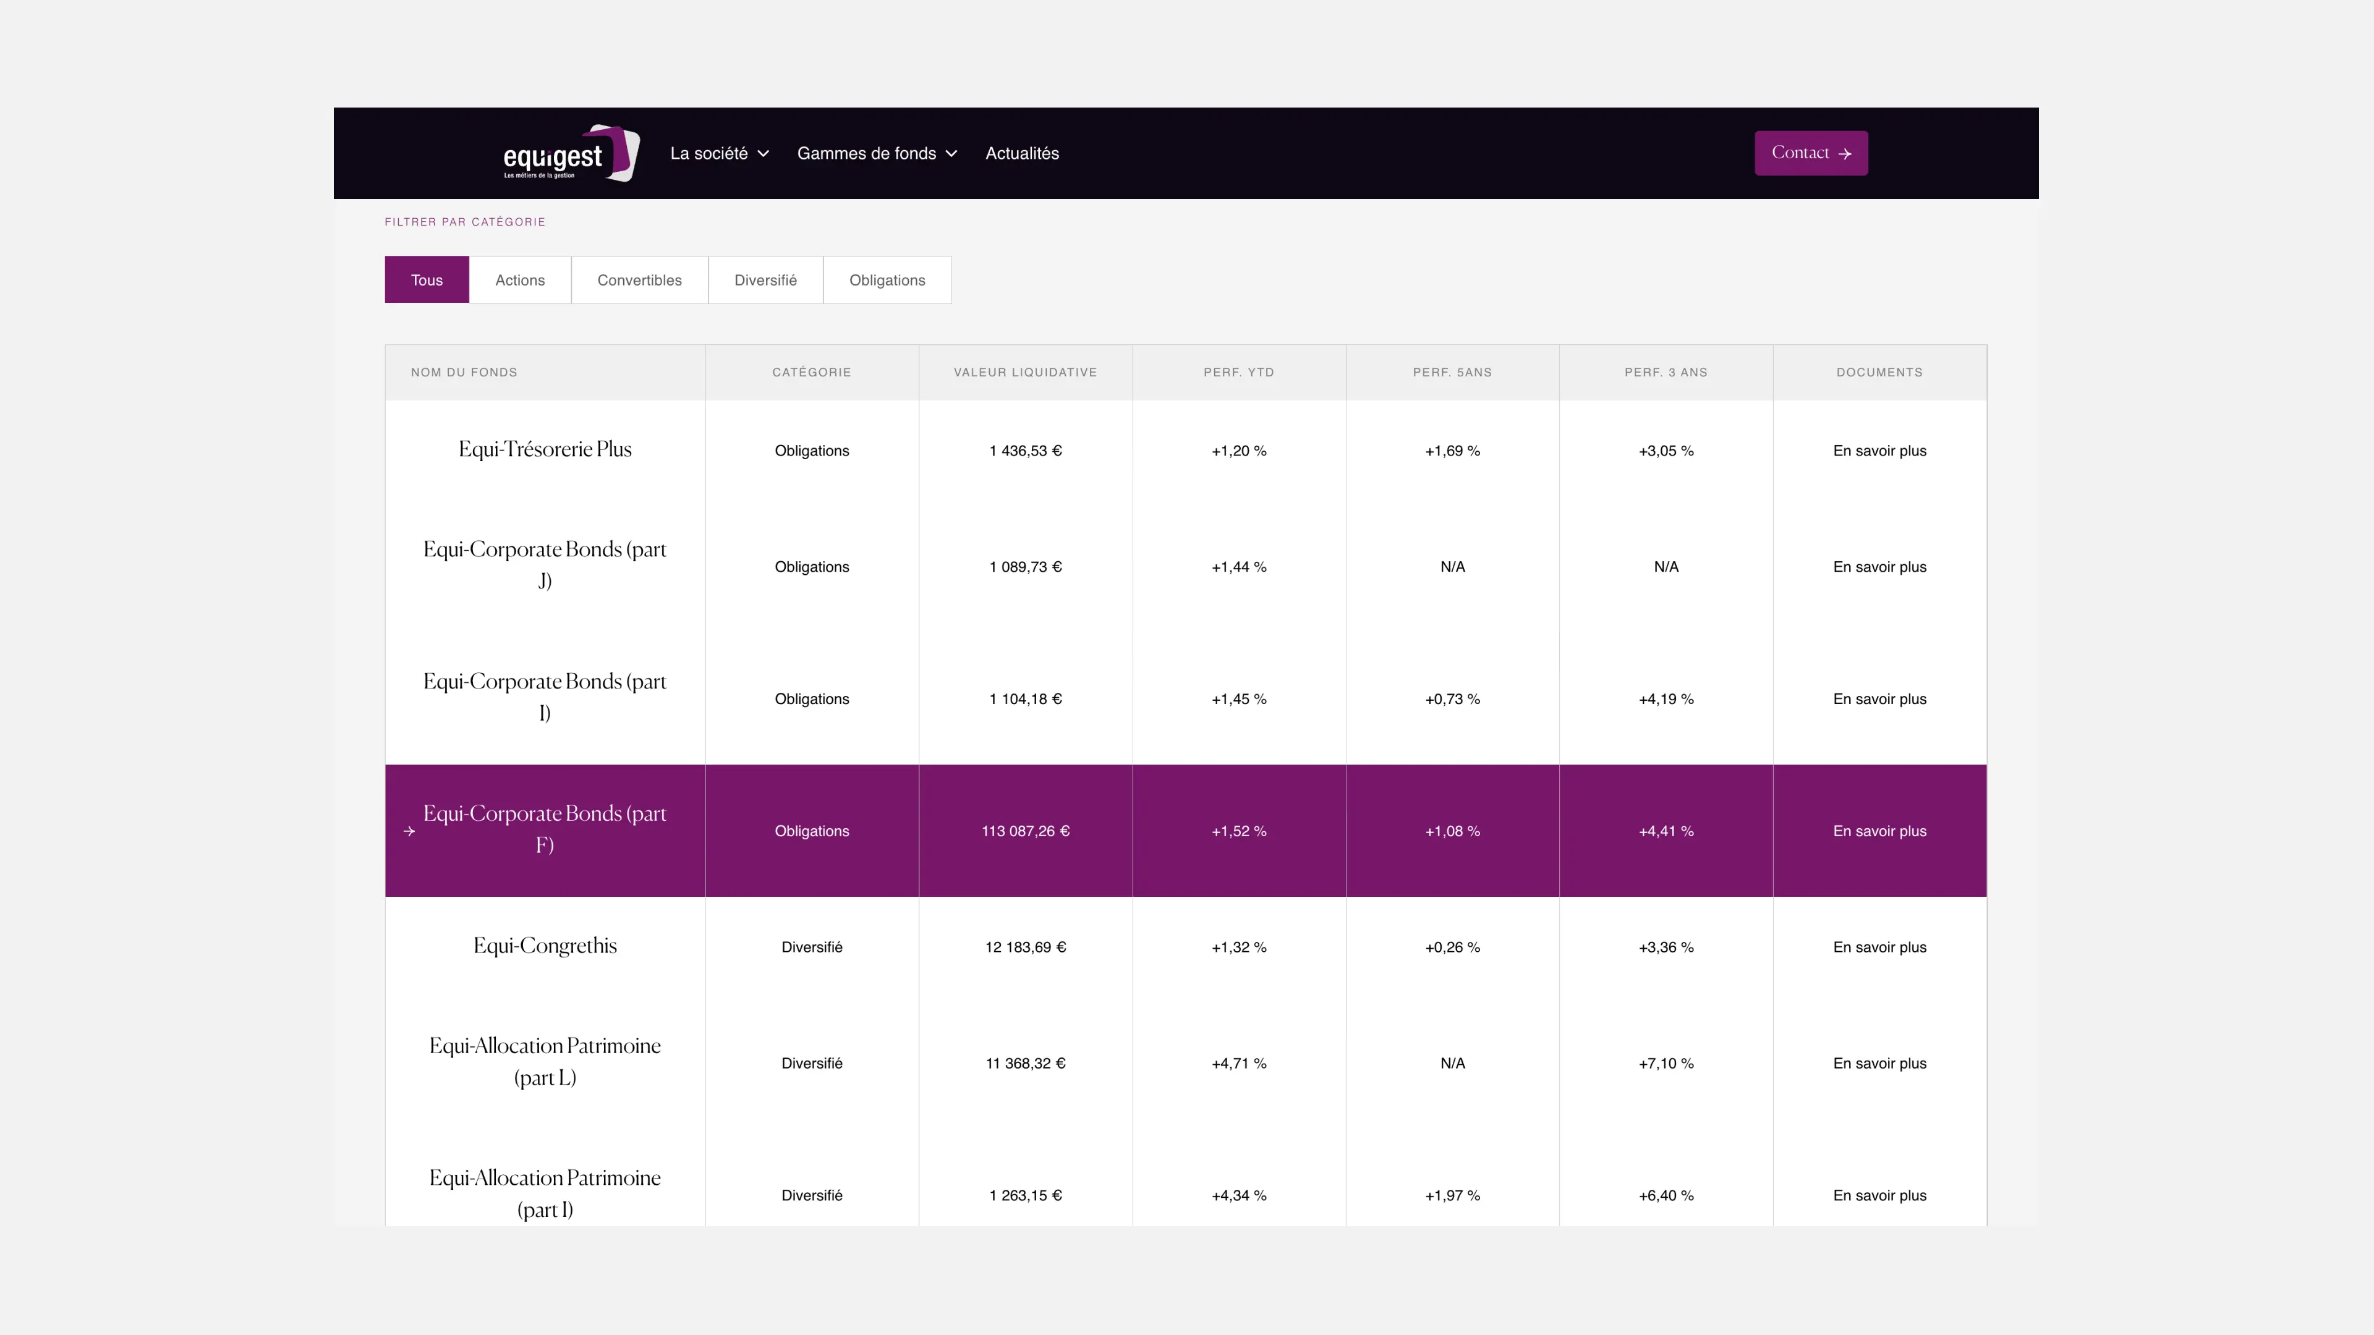Screen dimensions: 2374x1335
Task: Click the arrow icon beside Equi-Corporate Bonds (part F)
Action: point(409,831)
